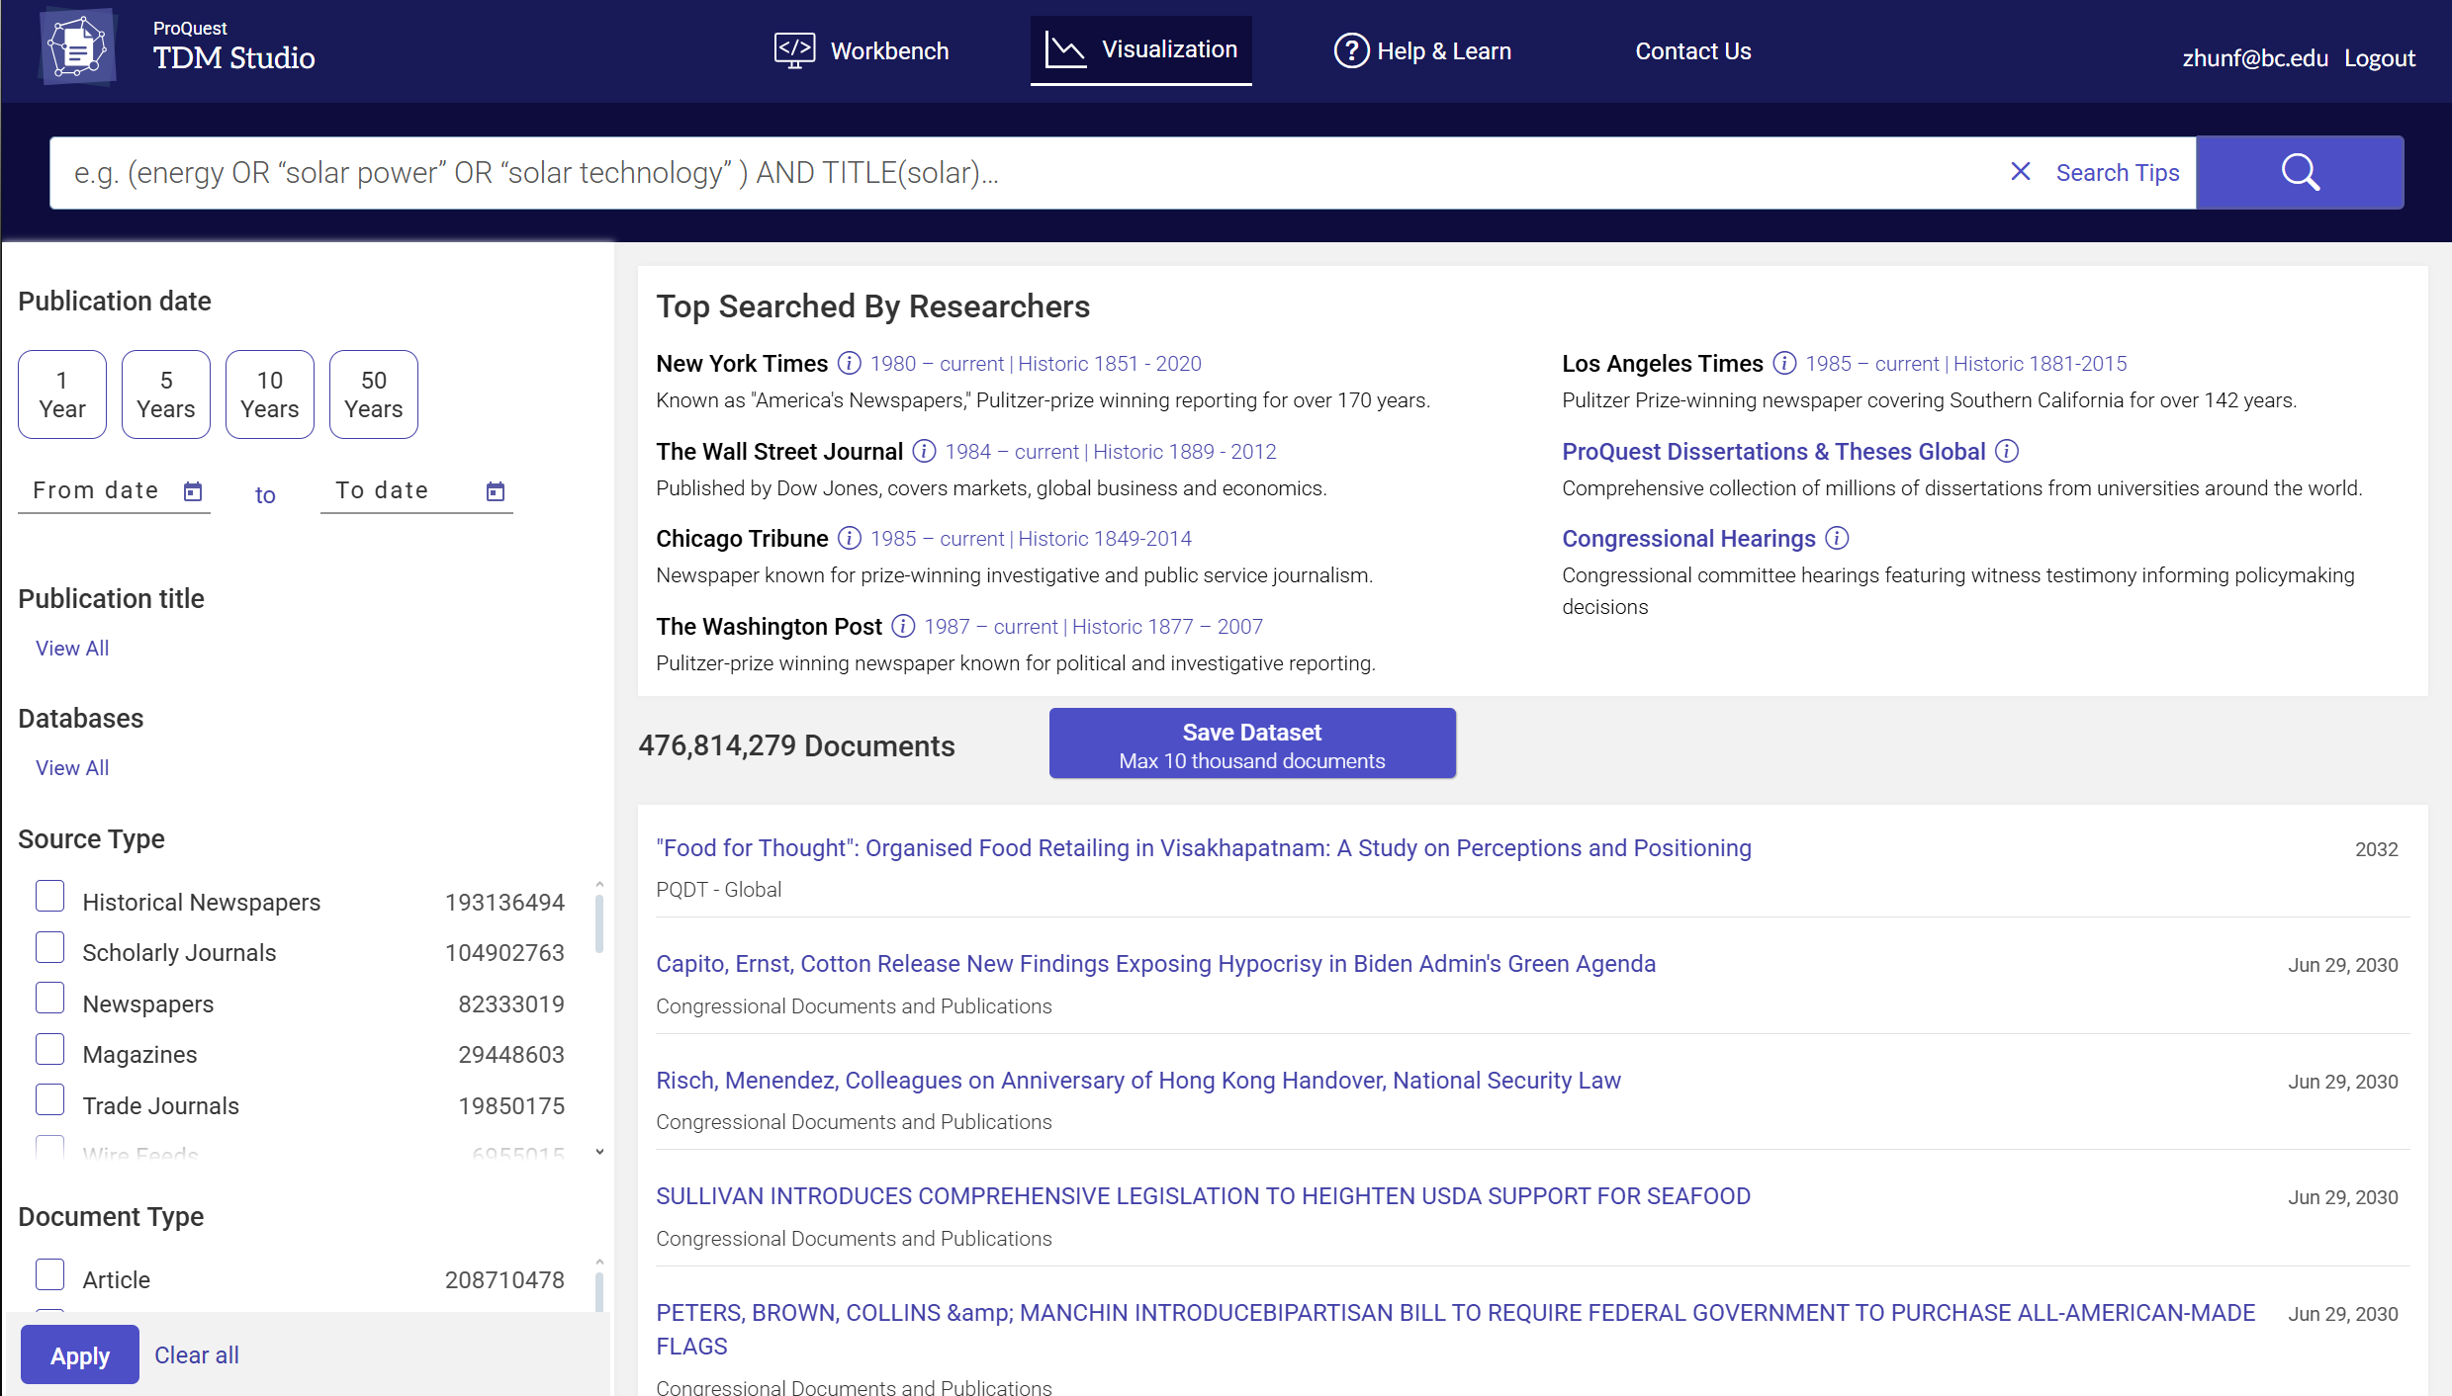The width and height of the screenshot is (2452, 1396).
Task: Click info icon next to Los Angeles Times
Action: click(1784, 364)
